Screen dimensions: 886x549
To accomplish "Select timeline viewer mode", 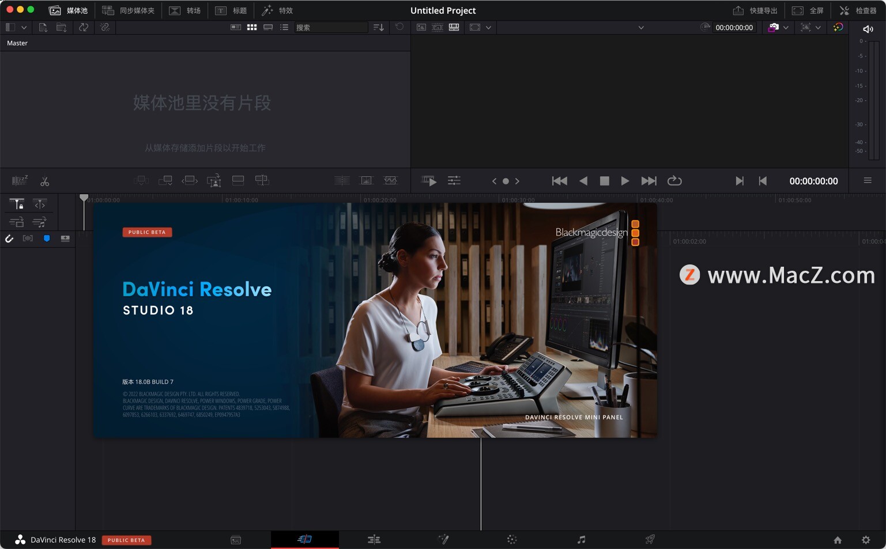I will [454, 27].
